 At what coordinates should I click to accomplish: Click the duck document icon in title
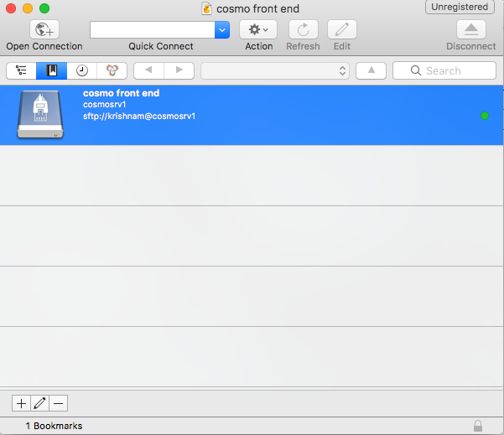(206, 8)
